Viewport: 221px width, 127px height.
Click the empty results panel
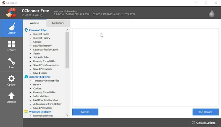145,67
